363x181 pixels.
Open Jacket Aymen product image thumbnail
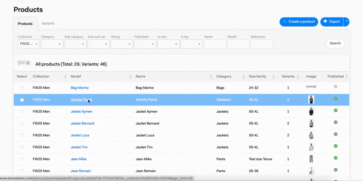(x=311, y=111)
